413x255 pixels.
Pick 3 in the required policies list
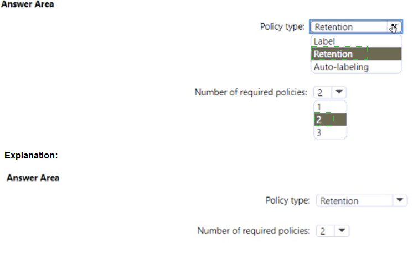[x=319, y=132]
